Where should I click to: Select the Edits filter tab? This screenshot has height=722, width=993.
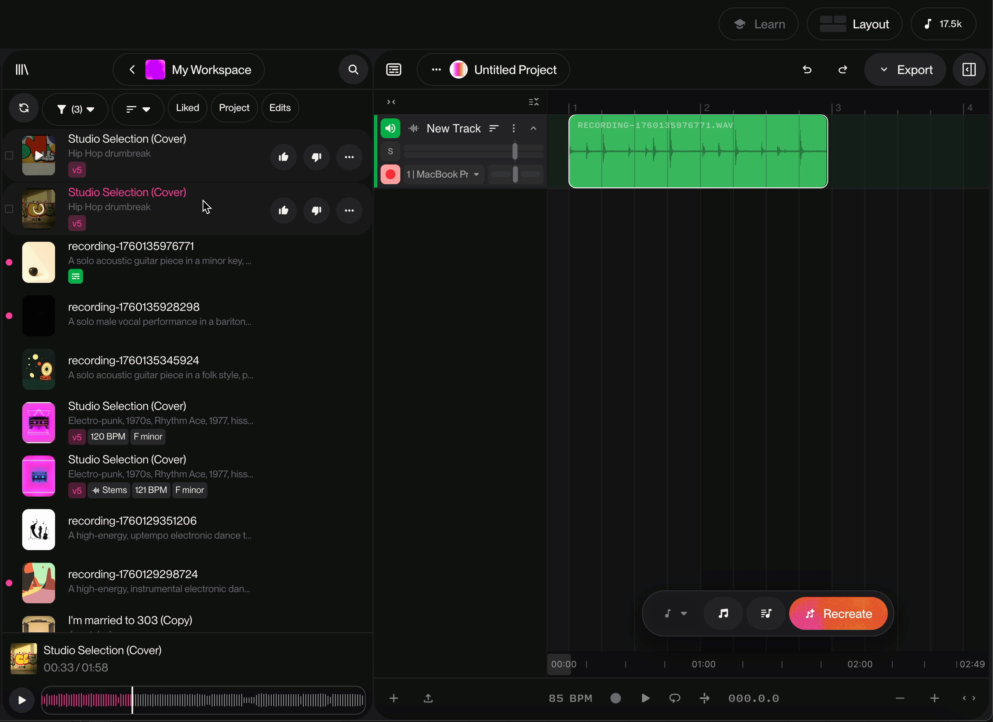280,108
